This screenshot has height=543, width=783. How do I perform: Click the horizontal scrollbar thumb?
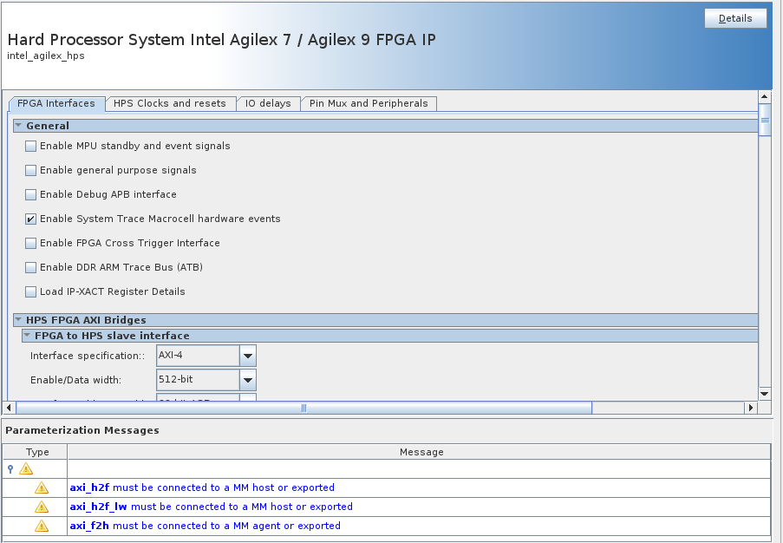[303, 408]
